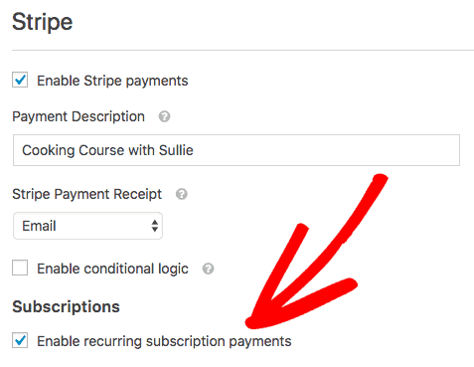Click the Payment Description text field
474x367 pixels.
pyautogui.click(x=237, y=150)
